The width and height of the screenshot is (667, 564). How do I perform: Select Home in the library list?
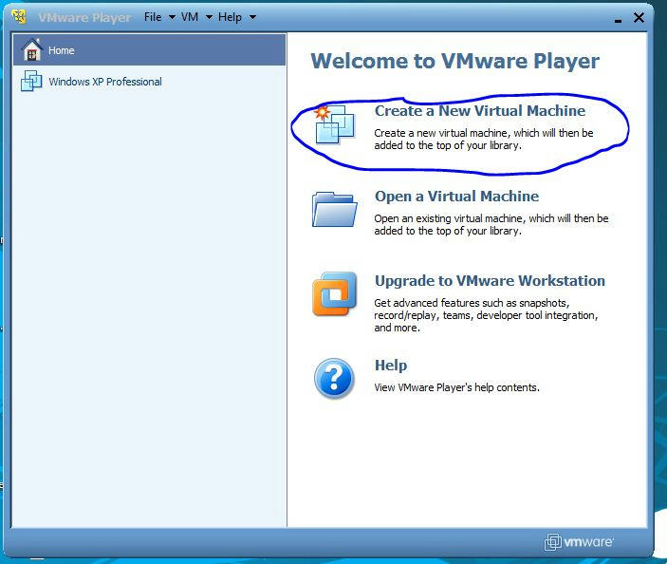click(x=149, y=49)
